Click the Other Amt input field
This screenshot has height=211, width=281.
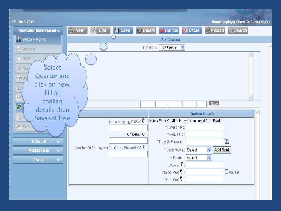pyautogui.click(x=205, y=179)
